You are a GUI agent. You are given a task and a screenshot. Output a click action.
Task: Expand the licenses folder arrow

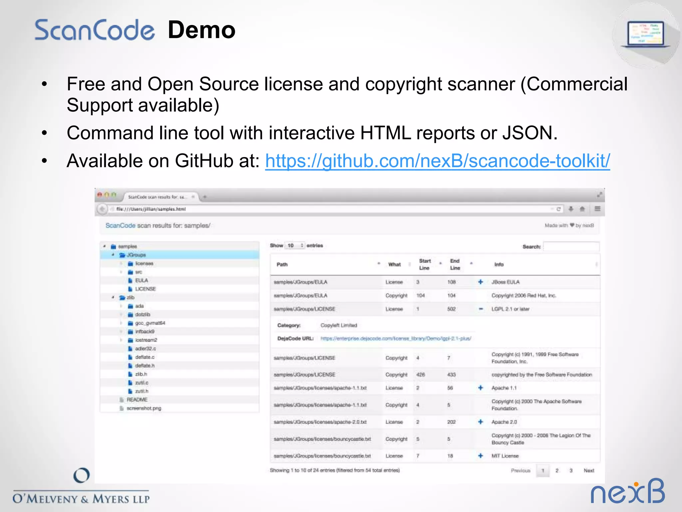[x=121, y=263]
